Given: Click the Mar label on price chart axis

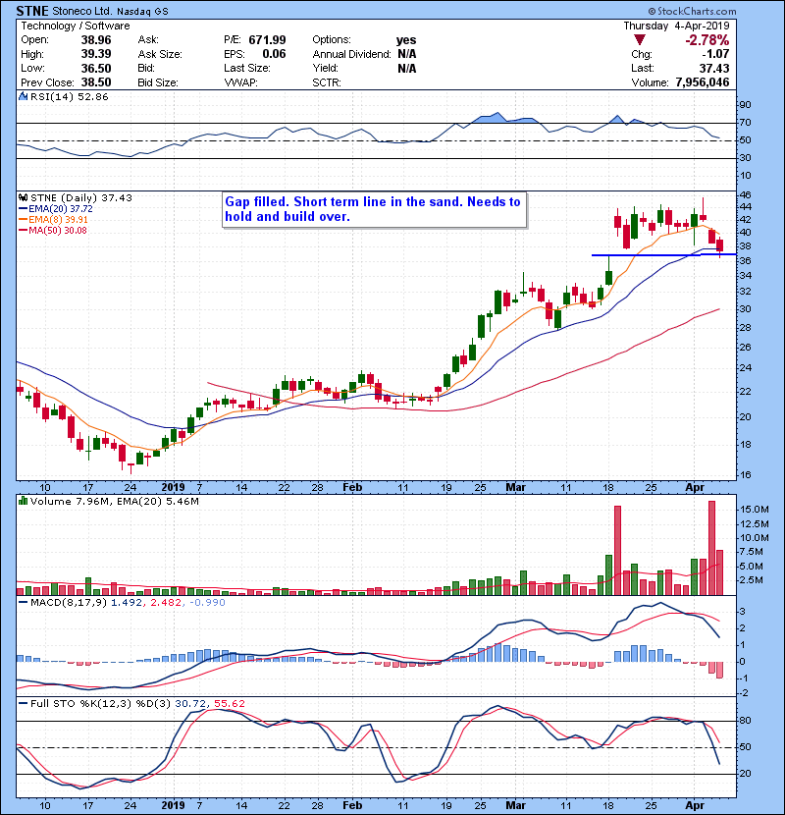Looking at the screenshot, I should point(515,487).
